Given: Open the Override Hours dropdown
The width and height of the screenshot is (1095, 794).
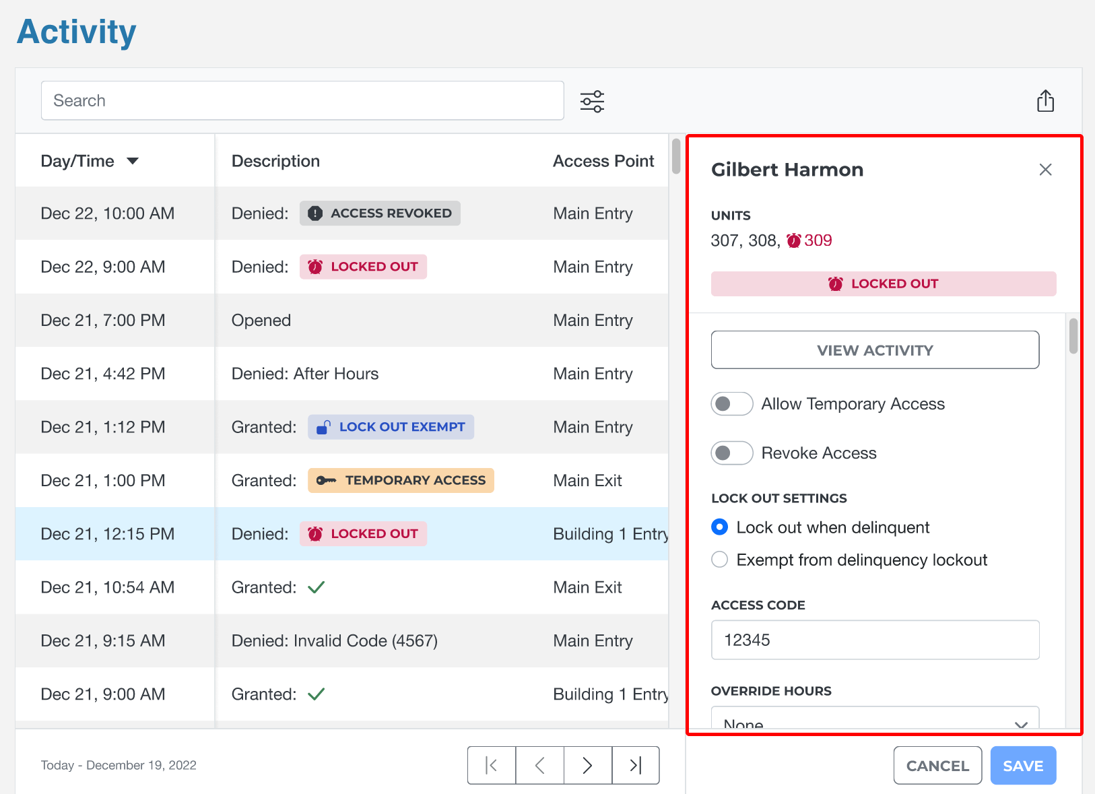Looking at the screenshot, I should coord(875,718).
